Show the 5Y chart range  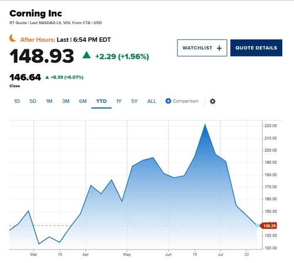[134, 101]
